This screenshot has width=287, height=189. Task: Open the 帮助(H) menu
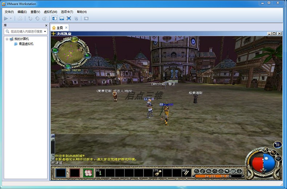(82, 12)
